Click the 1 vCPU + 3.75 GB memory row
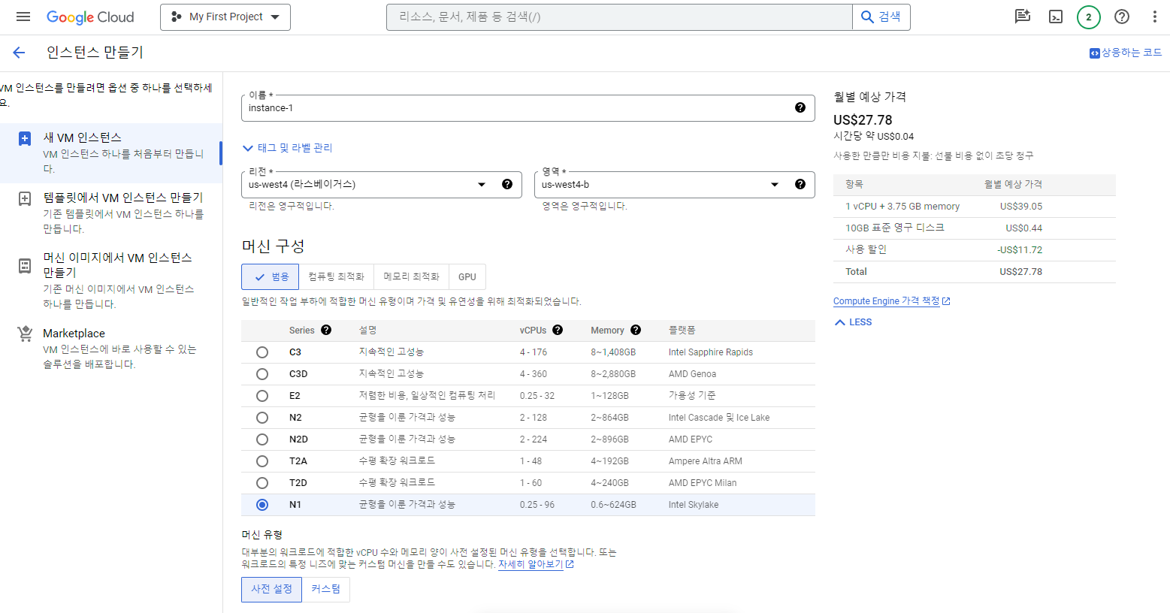This screenshot has height=613, width=1170. pyautogui.click(x=975, y=207)
